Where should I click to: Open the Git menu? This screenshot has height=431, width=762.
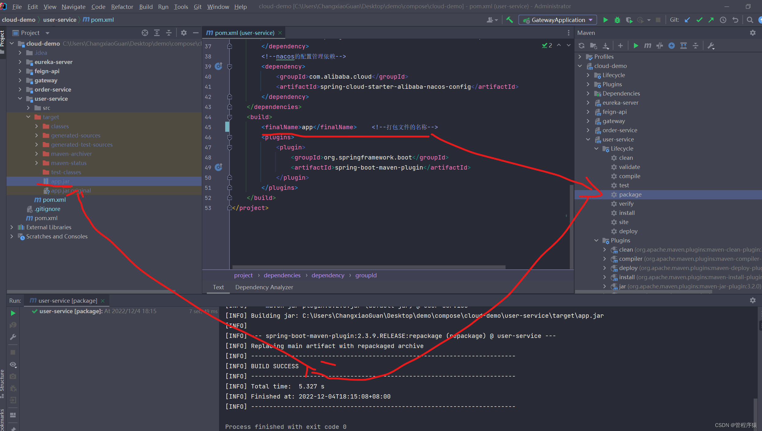tap(197, 6)
